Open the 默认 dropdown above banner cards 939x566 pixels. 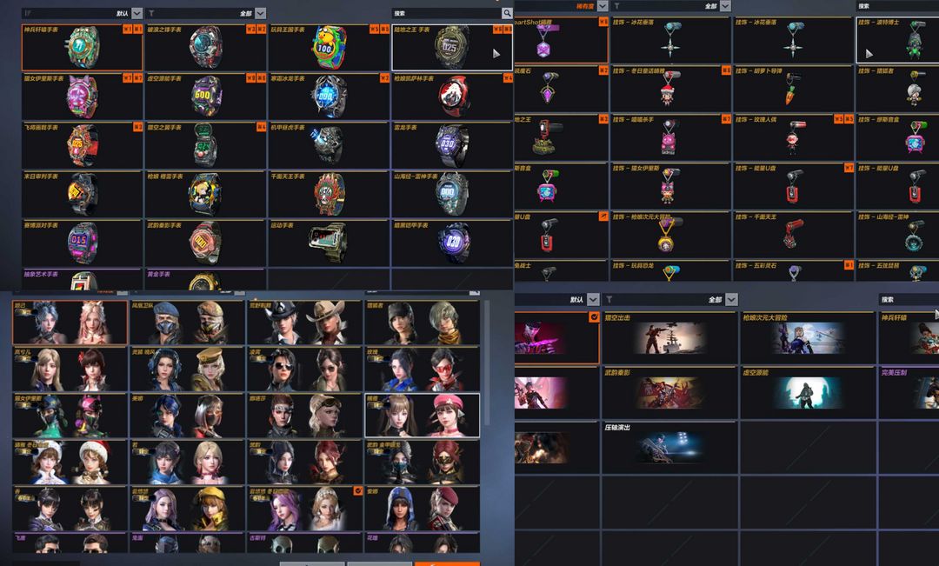593,299
